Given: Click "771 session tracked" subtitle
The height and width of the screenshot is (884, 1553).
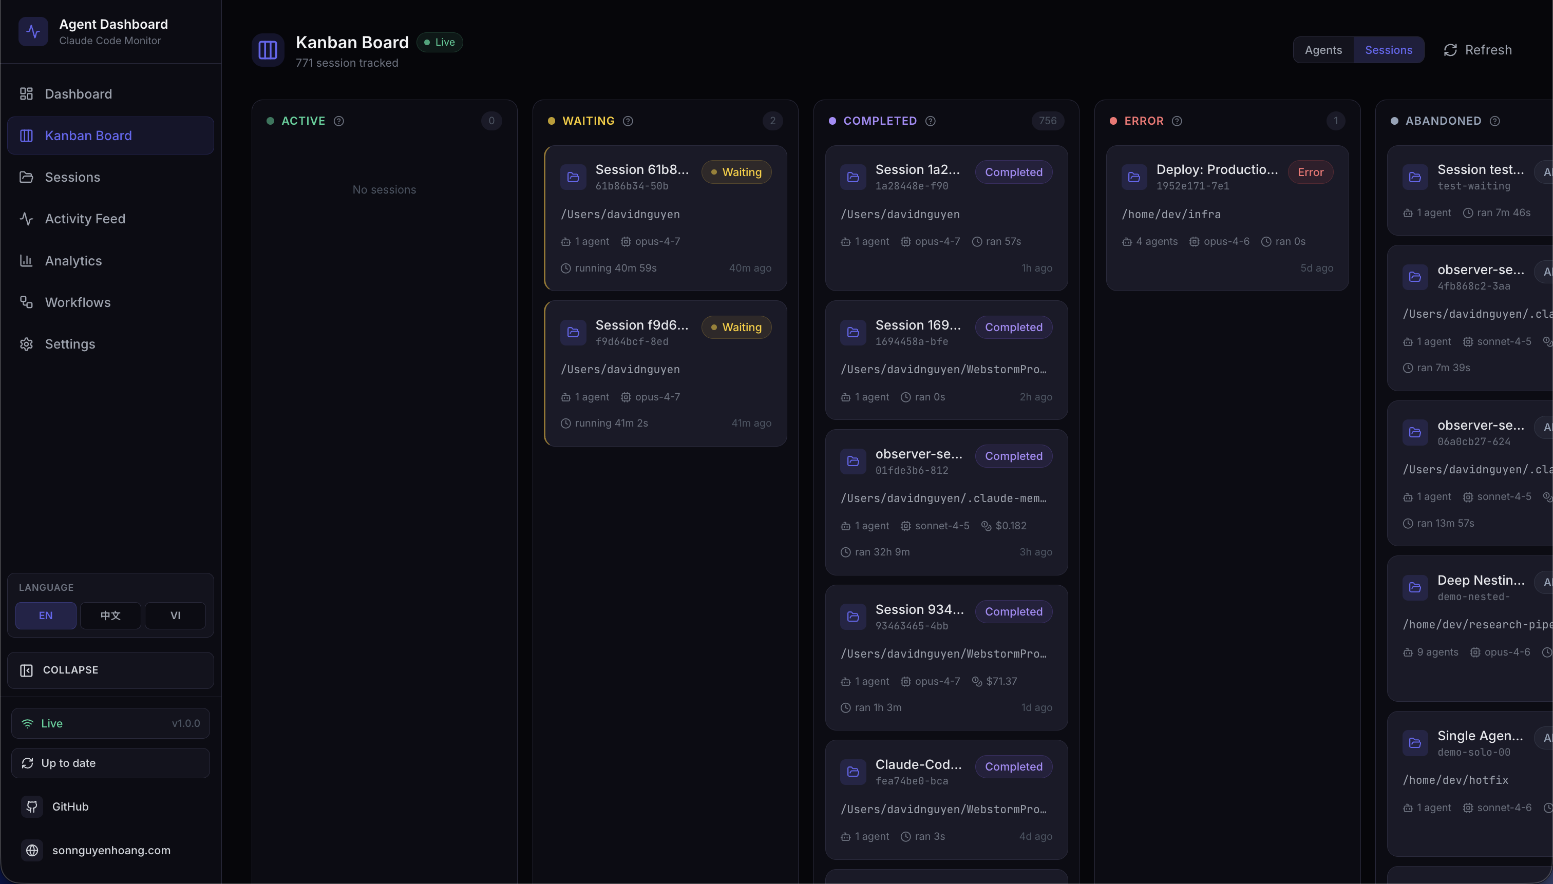Looking at the screenshot, I should pos(347,63).
